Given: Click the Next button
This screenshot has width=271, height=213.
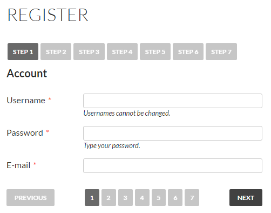Looking at the screenshot, I should point(246,197).
